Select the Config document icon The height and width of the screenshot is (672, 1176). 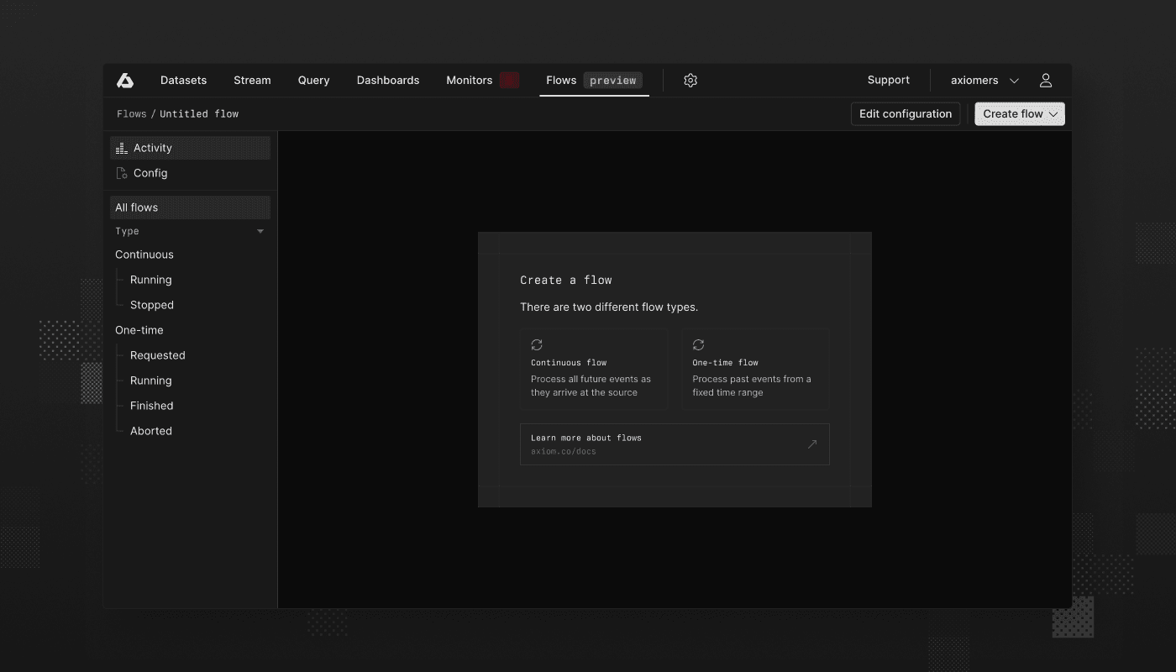pos(120,173)
